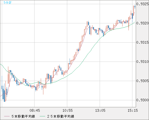
Task: Click the 0.9320 price axis label
Action: point(143,23)
